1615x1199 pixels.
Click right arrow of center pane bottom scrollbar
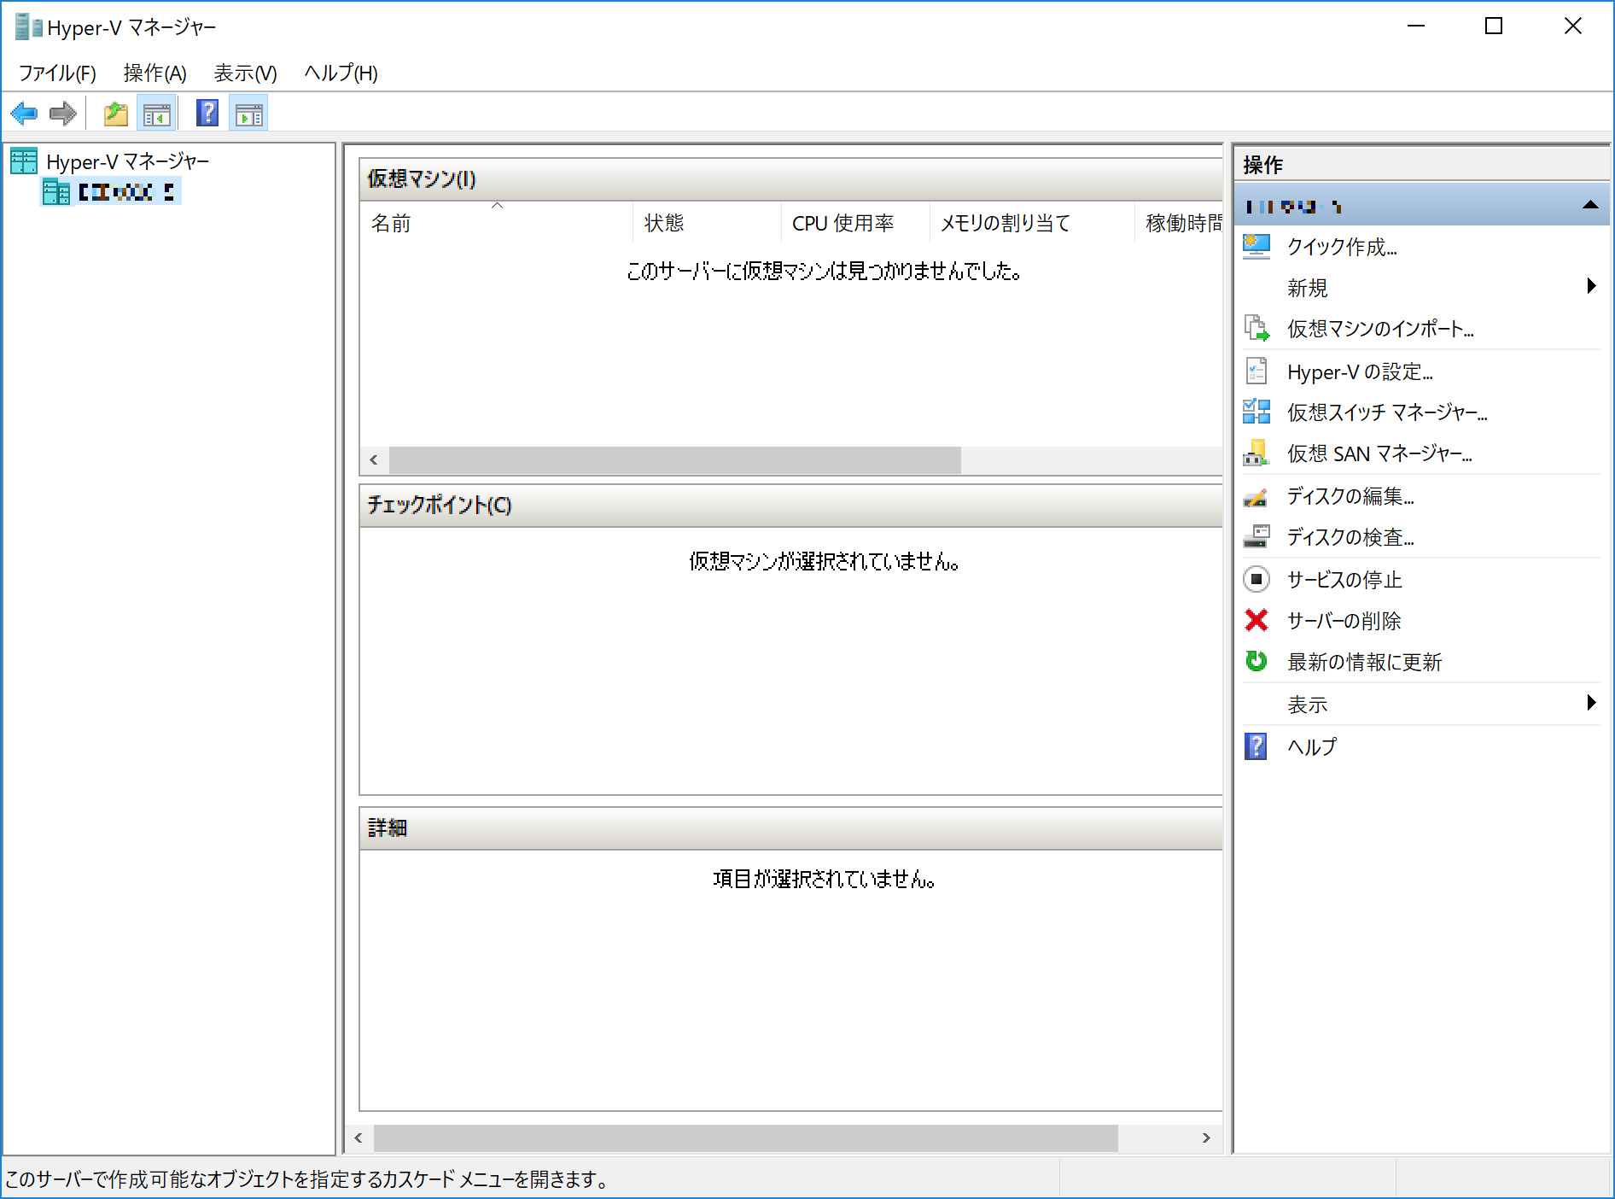1206,1138
